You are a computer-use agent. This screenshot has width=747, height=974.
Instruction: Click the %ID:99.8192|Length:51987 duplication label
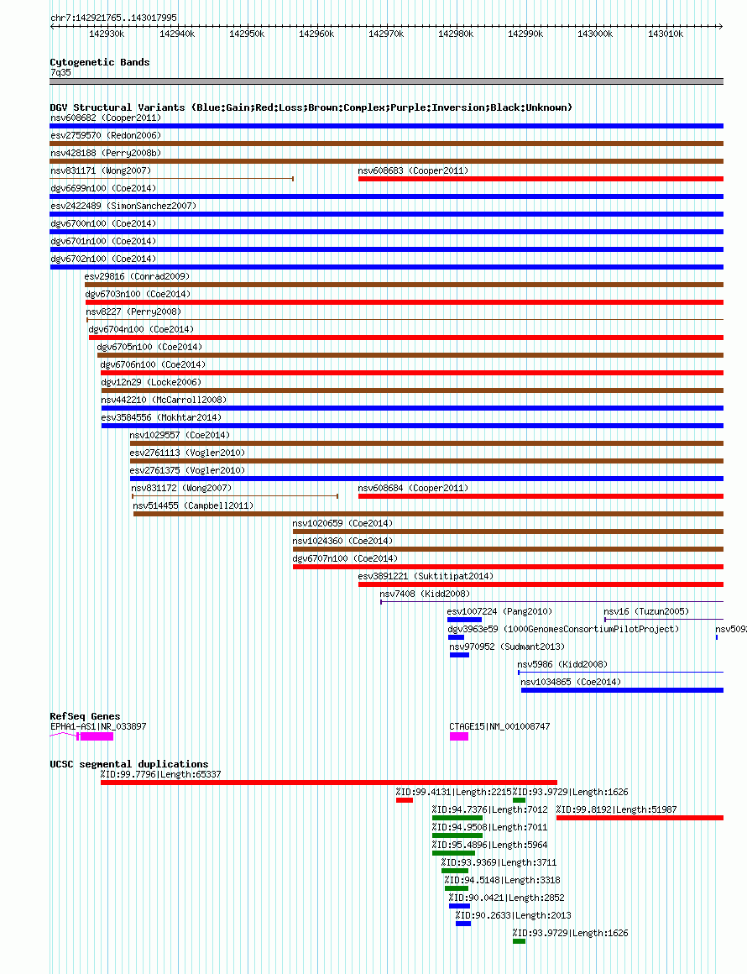(617, 809)
